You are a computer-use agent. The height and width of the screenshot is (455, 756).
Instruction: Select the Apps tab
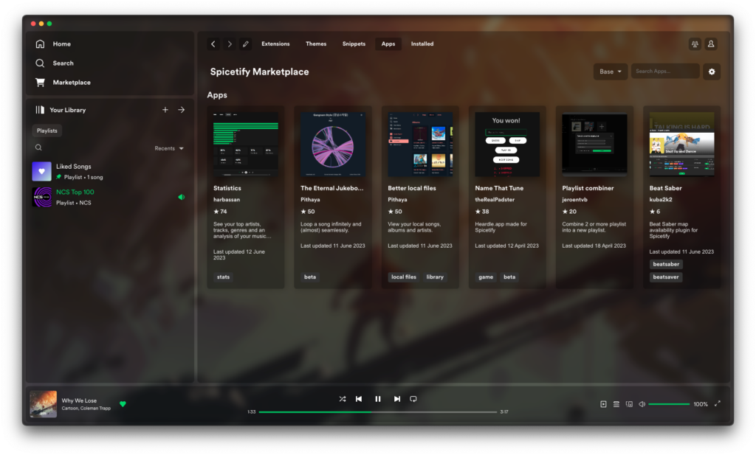(388, 44)
